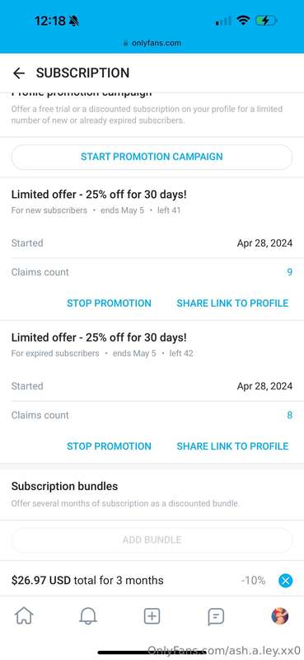Image resolution: width=304 pixels, height=660 pixels.
Task: Tap the battery charging icon
Action: 266,20
